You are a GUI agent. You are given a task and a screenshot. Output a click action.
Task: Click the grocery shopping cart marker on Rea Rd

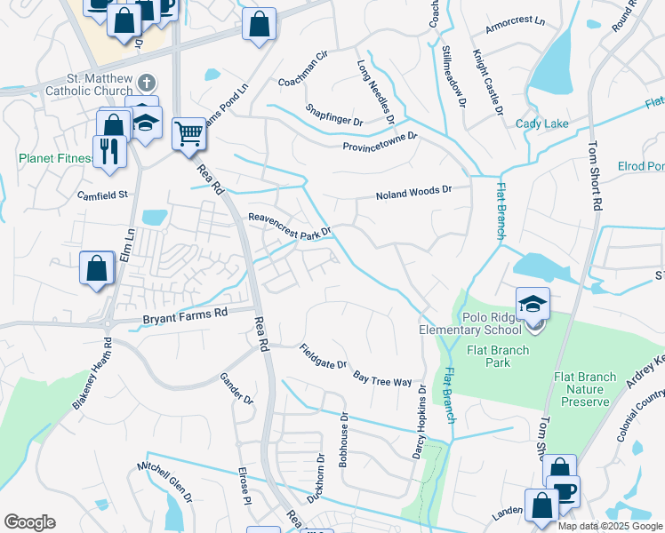click(189, 136)
